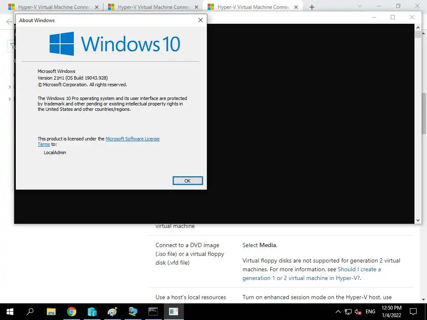Click 'LocalAdmin' licensee name
The image size is (427, 320).
click(x=55, y=152)
